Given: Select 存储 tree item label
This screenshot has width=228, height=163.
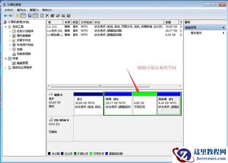Looking at the screenshot, I should point(15,59).
